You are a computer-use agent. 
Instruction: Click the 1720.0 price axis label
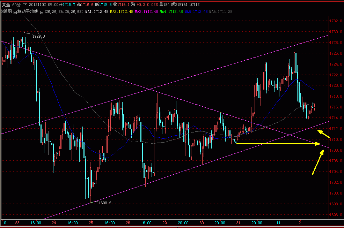click(x=336, y=86)
